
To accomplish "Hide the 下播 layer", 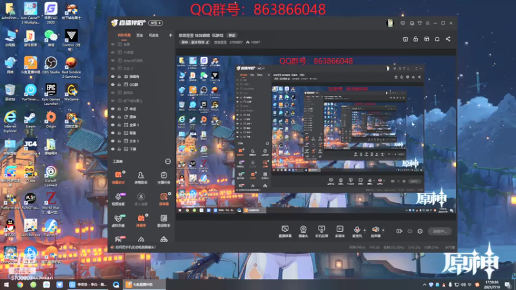I will 112,149.
